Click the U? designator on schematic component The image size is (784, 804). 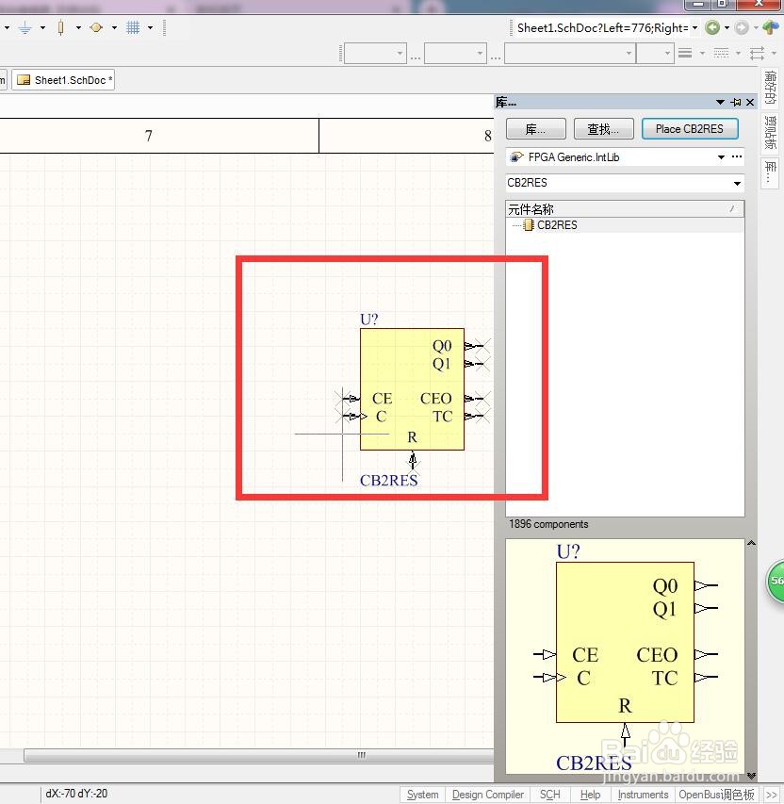click(x=369, y=320)
